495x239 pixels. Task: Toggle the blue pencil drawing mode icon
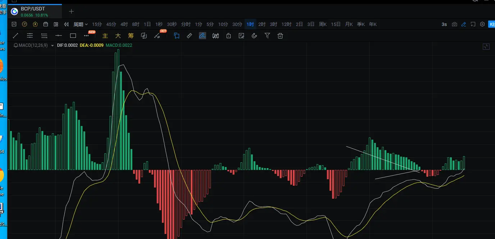tap(464, 24)
